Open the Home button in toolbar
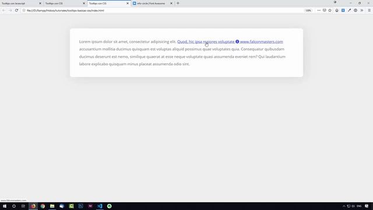 [337, 10]
